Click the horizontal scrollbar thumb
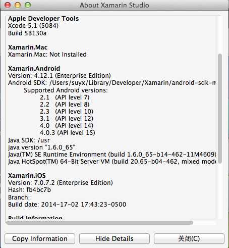The height and width of the screenshot is (248, 229). point(99,223)
